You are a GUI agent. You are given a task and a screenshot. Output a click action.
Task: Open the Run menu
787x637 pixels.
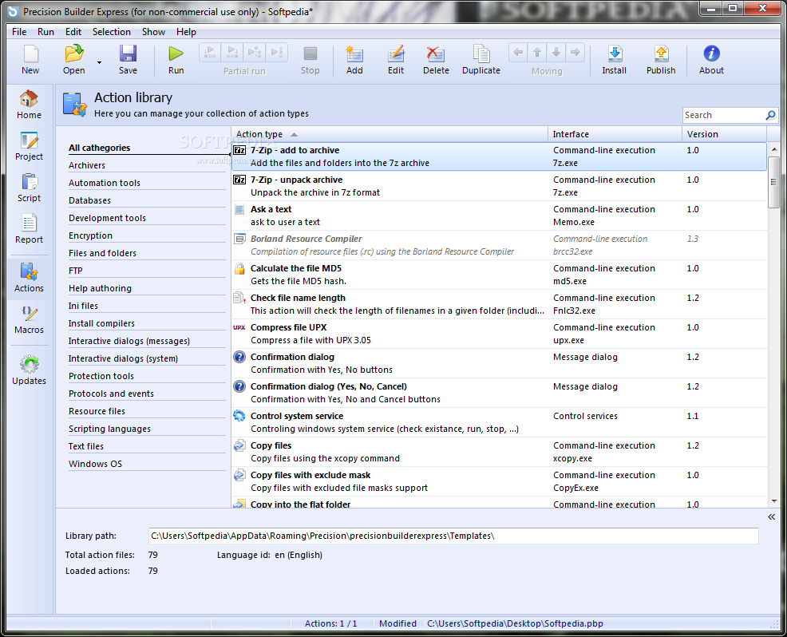[45, 32]
